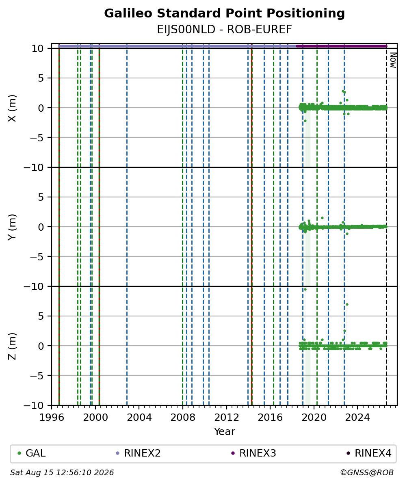Click the Now marker label
The width and height of the screenshot is (405, 485).
393,61
